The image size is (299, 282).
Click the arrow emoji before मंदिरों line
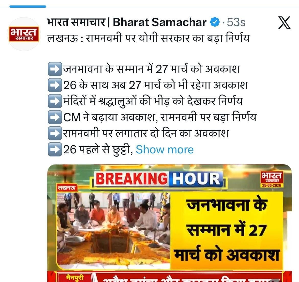click(55, 101)
